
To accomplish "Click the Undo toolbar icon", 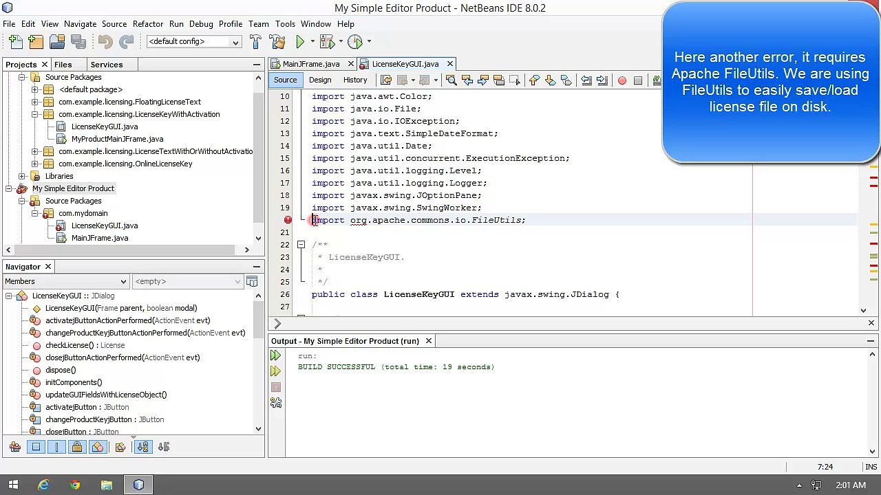I will [105, 42].
